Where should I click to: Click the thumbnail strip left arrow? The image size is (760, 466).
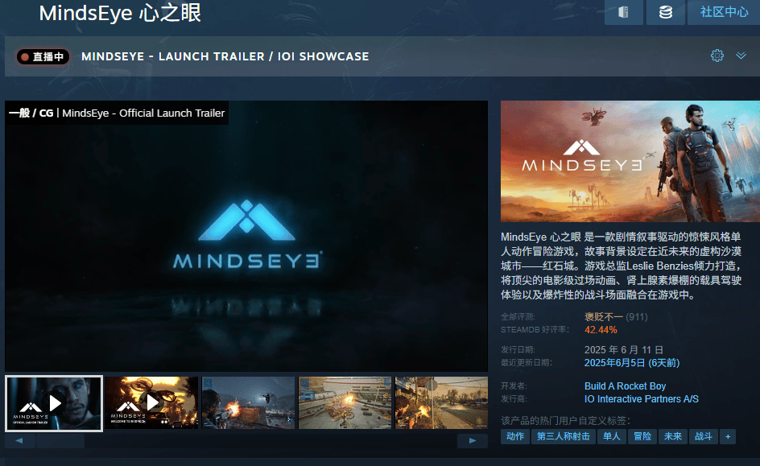(x=19, y=441)
